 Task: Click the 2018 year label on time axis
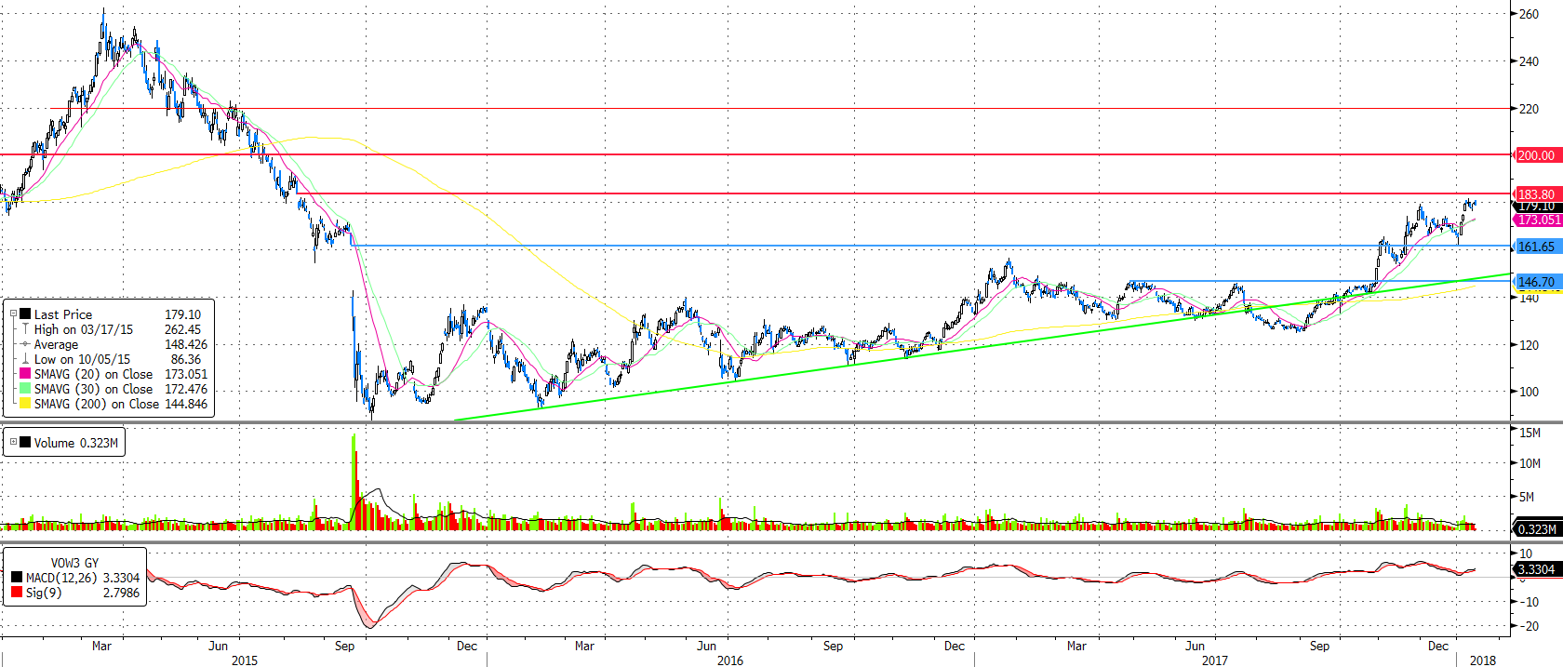[x=1483, y=660]
